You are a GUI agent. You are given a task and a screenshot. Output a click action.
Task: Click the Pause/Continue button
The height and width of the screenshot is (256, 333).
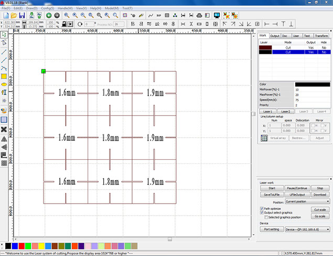click(297, 188)
